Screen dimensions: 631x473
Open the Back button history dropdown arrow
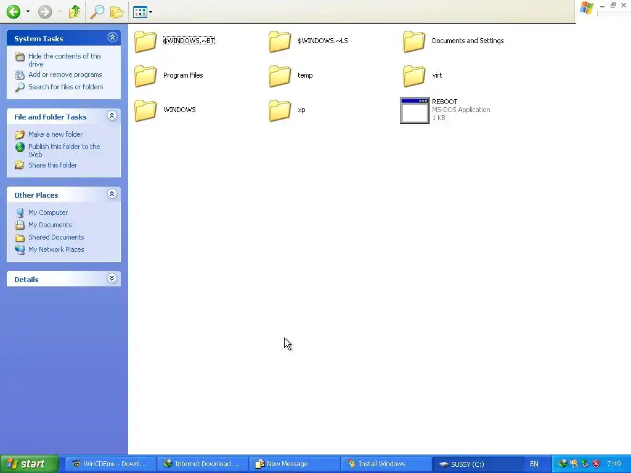28,12
